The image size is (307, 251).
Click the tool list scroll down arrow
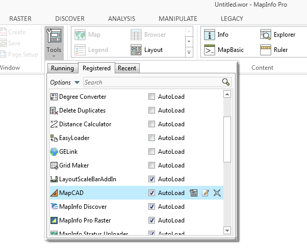227,230
